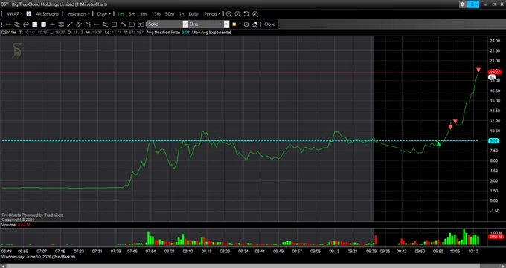Select the 1m timeframe

[x=121, y=14]
